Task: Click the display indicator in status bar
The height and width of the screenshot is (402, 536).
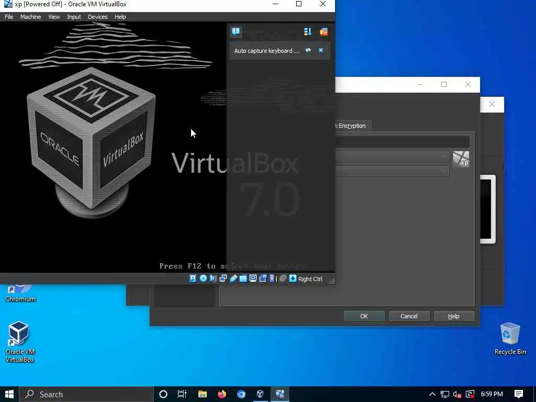Action: point(253,278)
